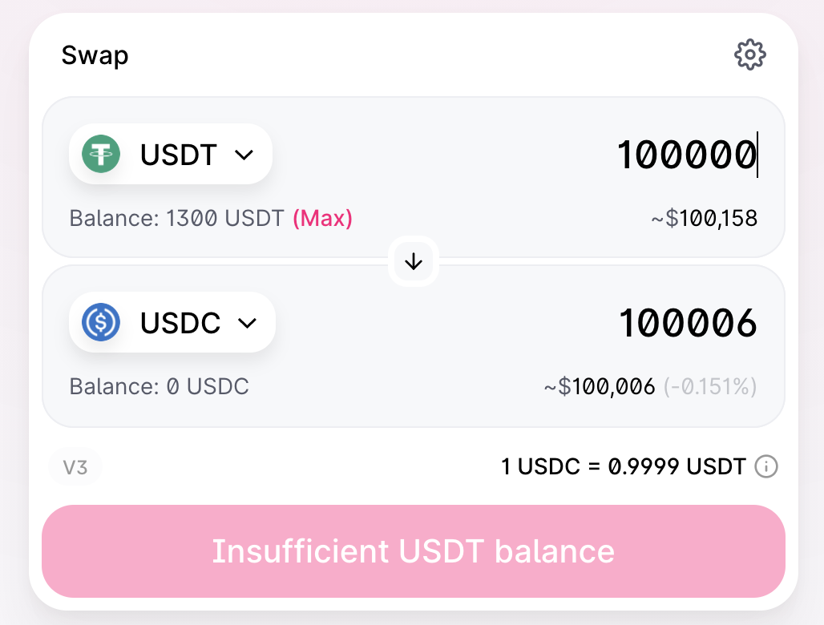This screenshot has height=625, width=824.
Task: Click the V3 protocol badge
Action: pyautogui.click(x=75, y=466)
